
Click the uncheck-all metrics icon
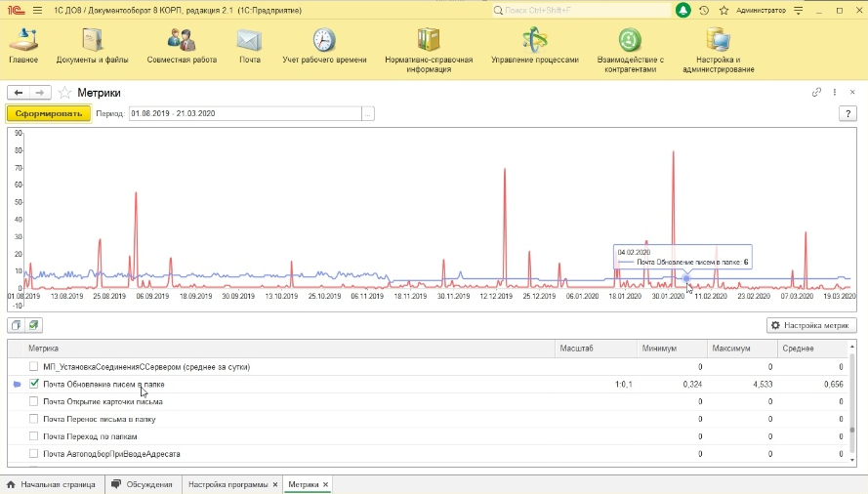point(16,325)
